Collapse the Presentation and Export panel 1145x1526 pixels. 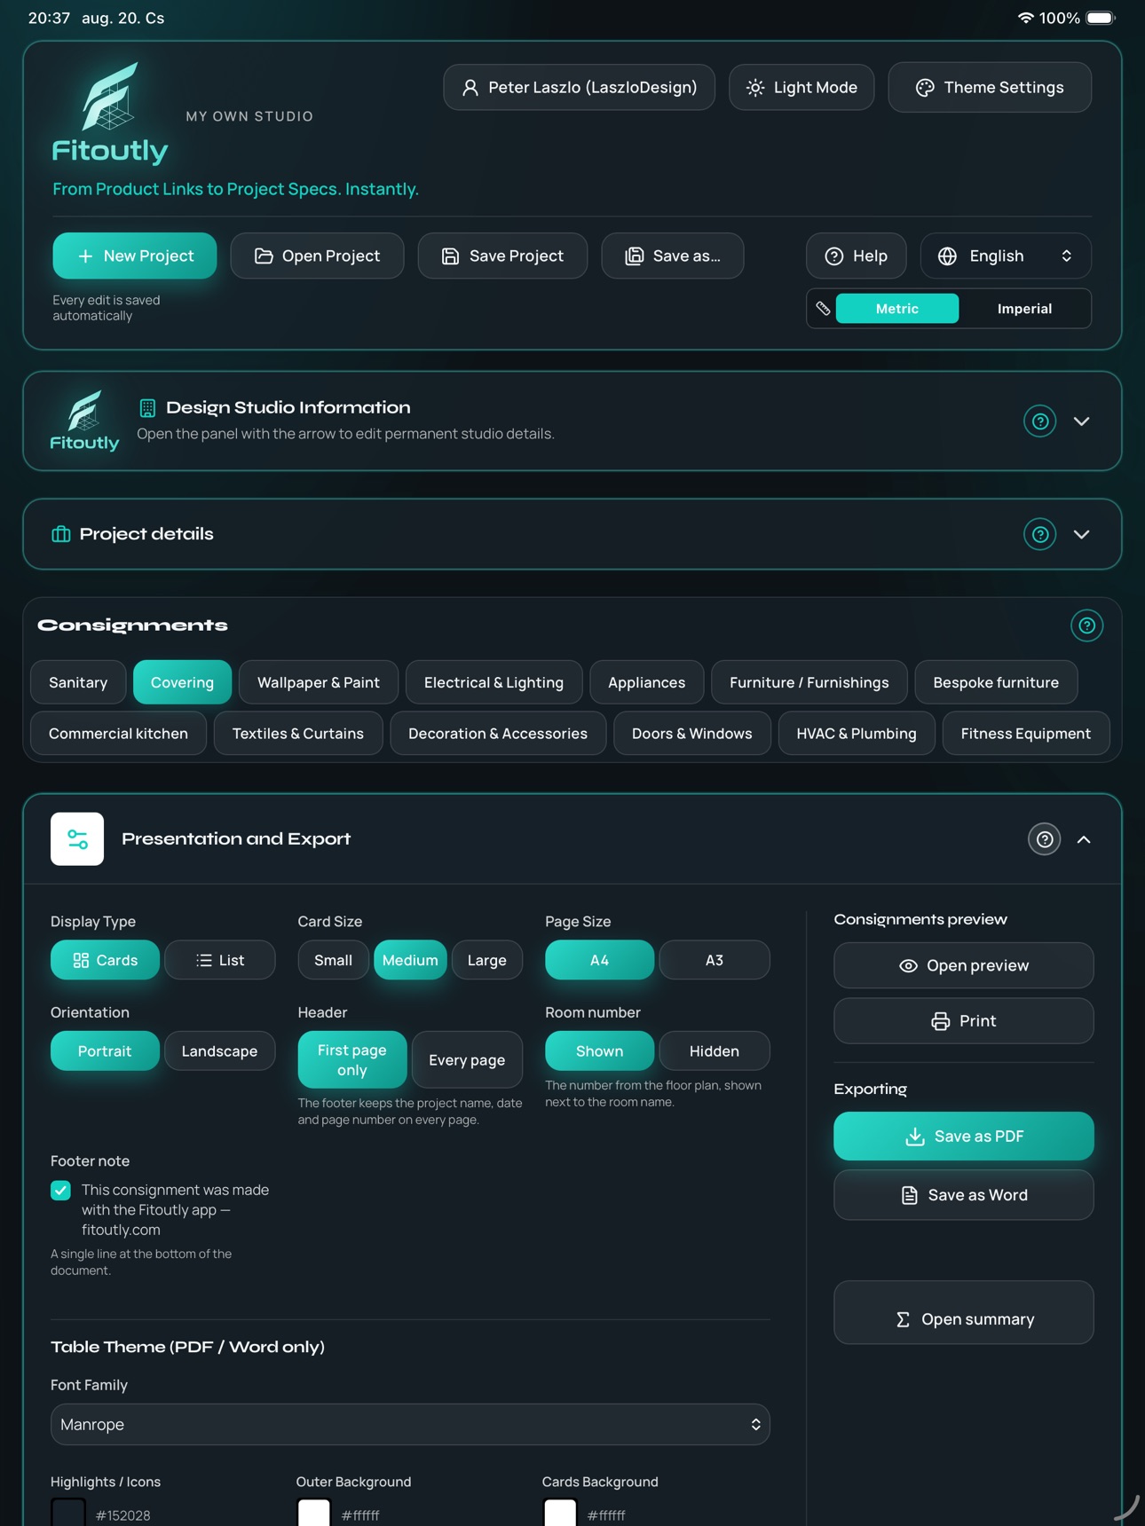[1084, 839]
